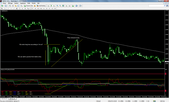
Task: Open the Fichier menu
Action: click(x=4, y=3)
